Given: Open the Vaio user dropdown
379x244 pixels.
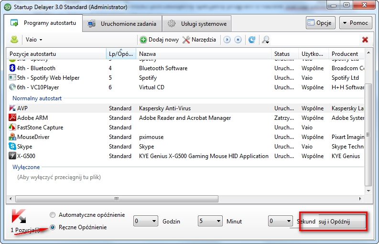Looking at the screenshot, I should (x=34, y=40).
